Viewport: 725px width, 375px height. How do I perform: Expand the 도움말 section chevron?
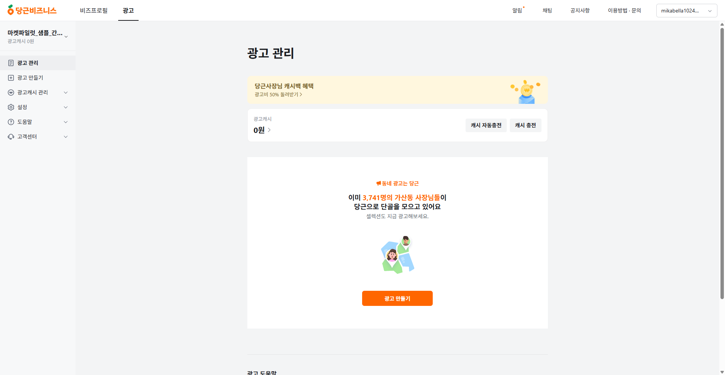point(66,122)
